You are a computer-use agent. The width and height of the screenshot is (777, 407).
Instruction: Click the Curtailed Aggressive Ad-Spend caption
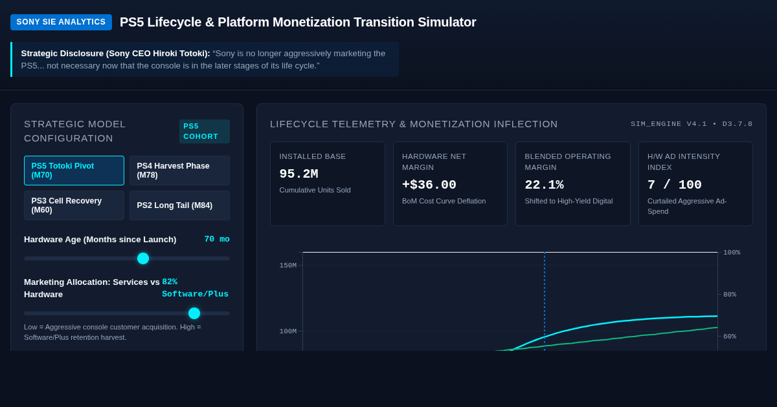687,206
